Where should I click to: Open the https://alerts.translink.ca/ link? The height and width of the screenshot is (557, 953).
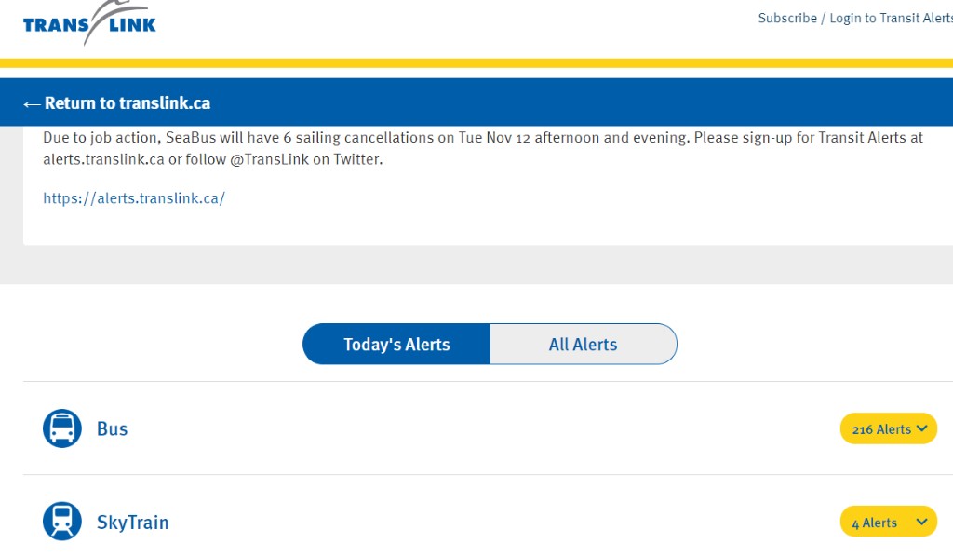134,198
